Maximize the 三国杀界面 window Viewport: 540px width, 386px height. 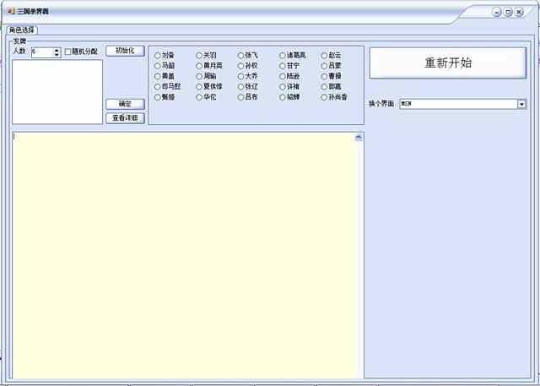pos(508,12)
